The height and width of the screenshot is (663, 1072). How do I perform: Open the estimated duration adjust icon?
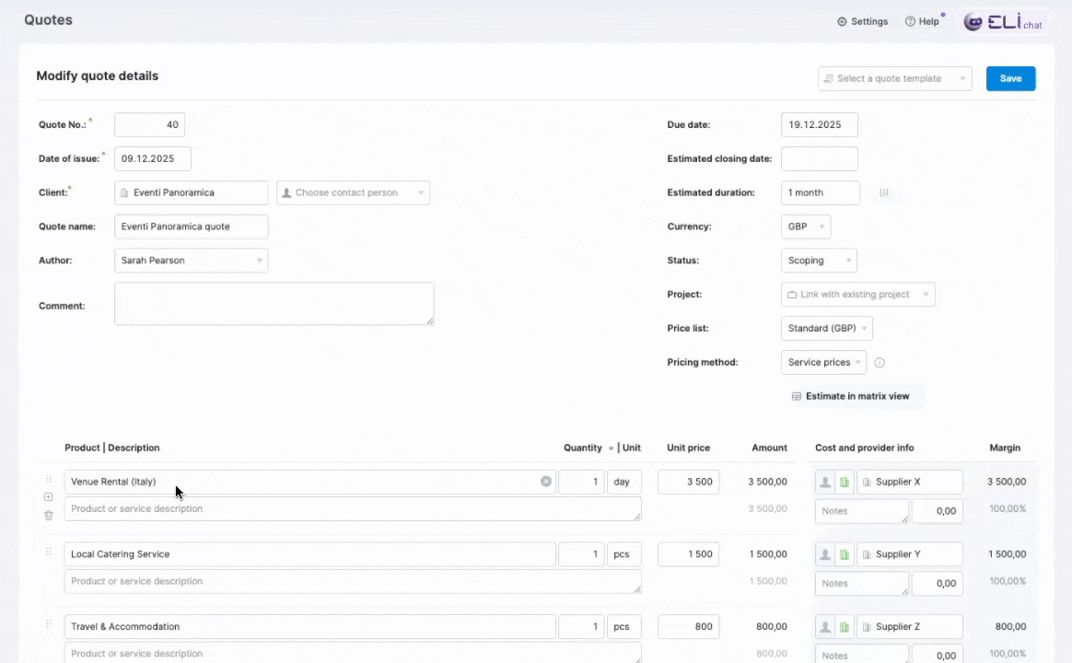(x=884, y=193)
